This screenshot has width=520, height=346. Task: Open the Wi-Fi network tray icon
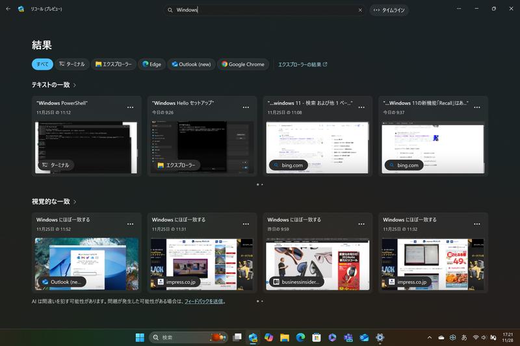[476, 338]
